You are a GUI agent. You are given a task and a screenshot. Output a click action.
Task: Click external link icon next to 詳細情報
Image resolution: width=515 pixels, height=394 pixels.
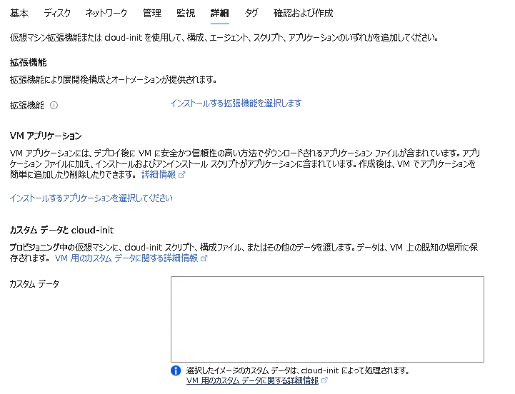pyautogui.click(x=181, y=175)
